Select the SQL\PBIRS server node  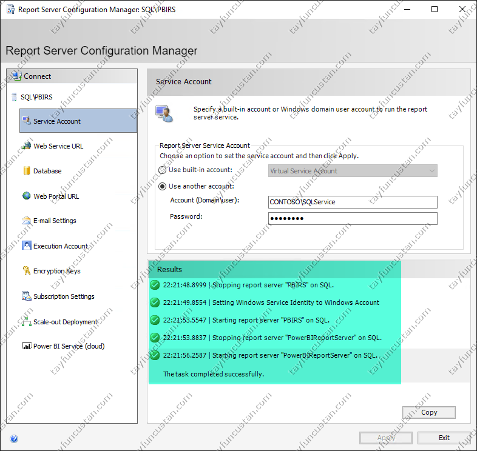[x=36, y=97]
